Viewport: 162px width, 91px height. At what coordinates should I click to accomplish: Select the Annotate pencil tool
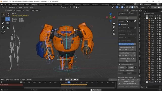[3, 28]
